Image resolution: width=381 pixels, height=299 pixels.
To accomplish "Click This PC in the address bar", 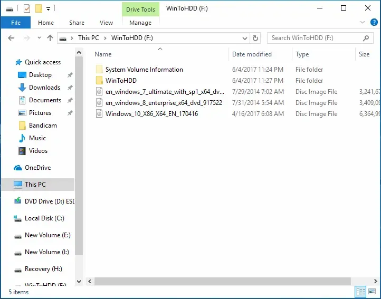I will [89, 38].
